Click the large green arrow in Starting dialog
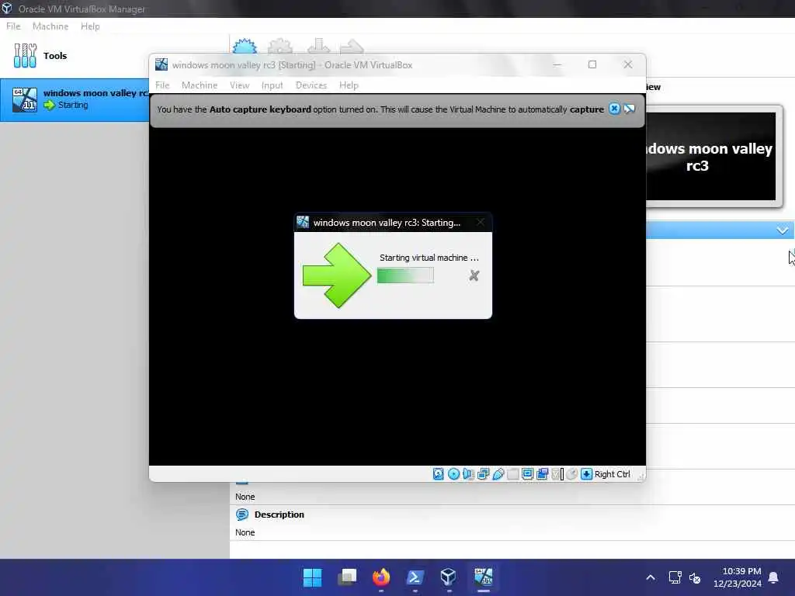This screenshot has height=596, width=795. (x=337, y=275)
